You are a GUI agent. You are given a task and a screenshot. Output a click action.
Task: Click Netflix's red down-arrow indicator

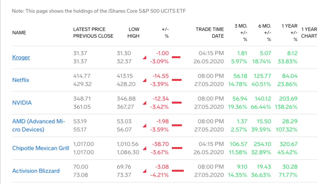[145, 80]
